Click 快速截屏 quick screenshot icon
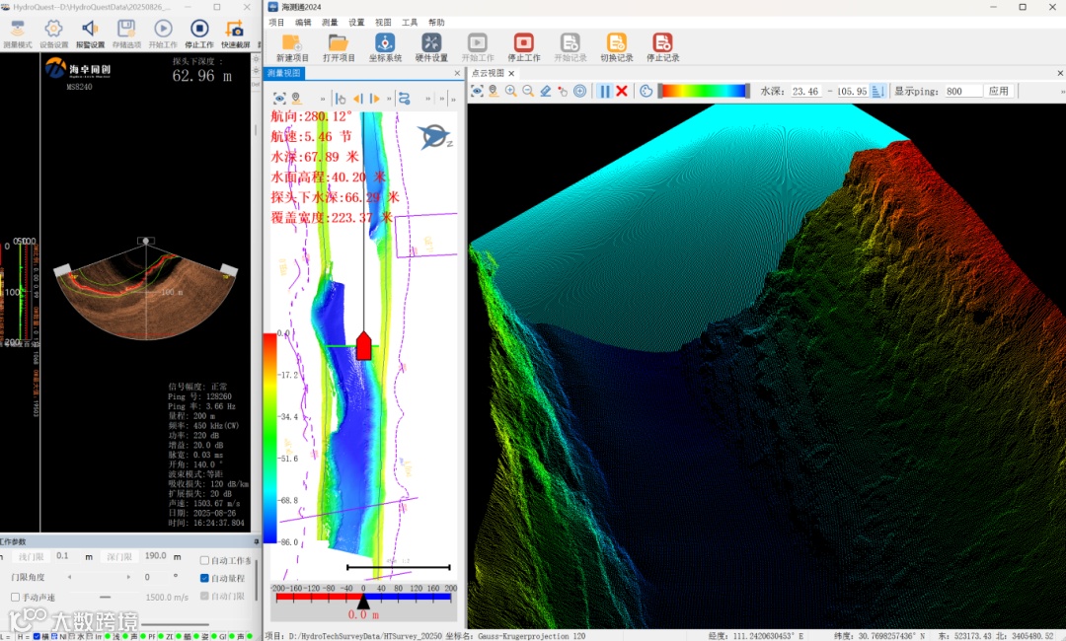 (234, 30)
